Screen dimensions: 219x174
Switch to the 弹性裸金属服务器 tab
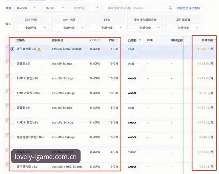point(145,20)
